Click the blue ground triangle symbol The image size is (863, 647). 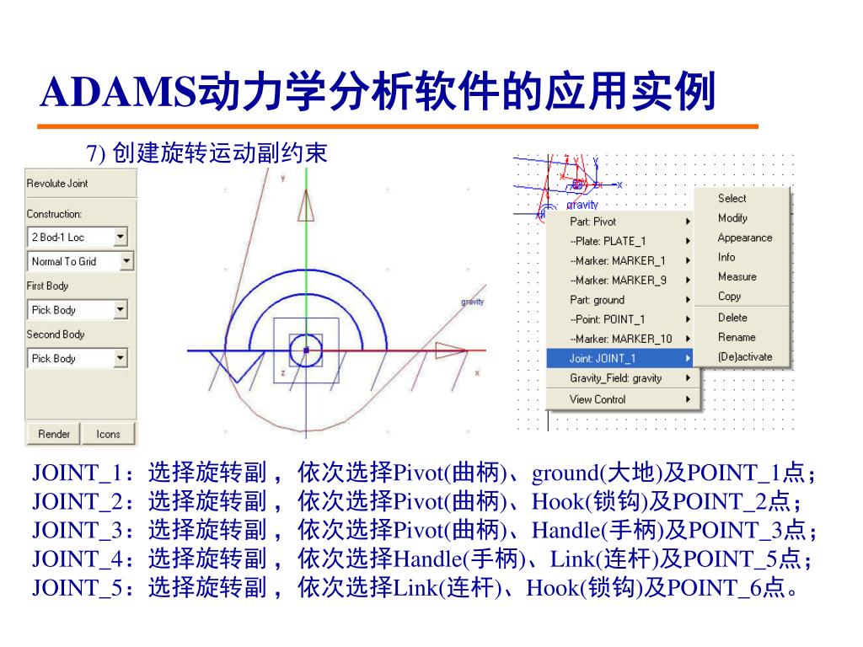click(x=237, y=366)
